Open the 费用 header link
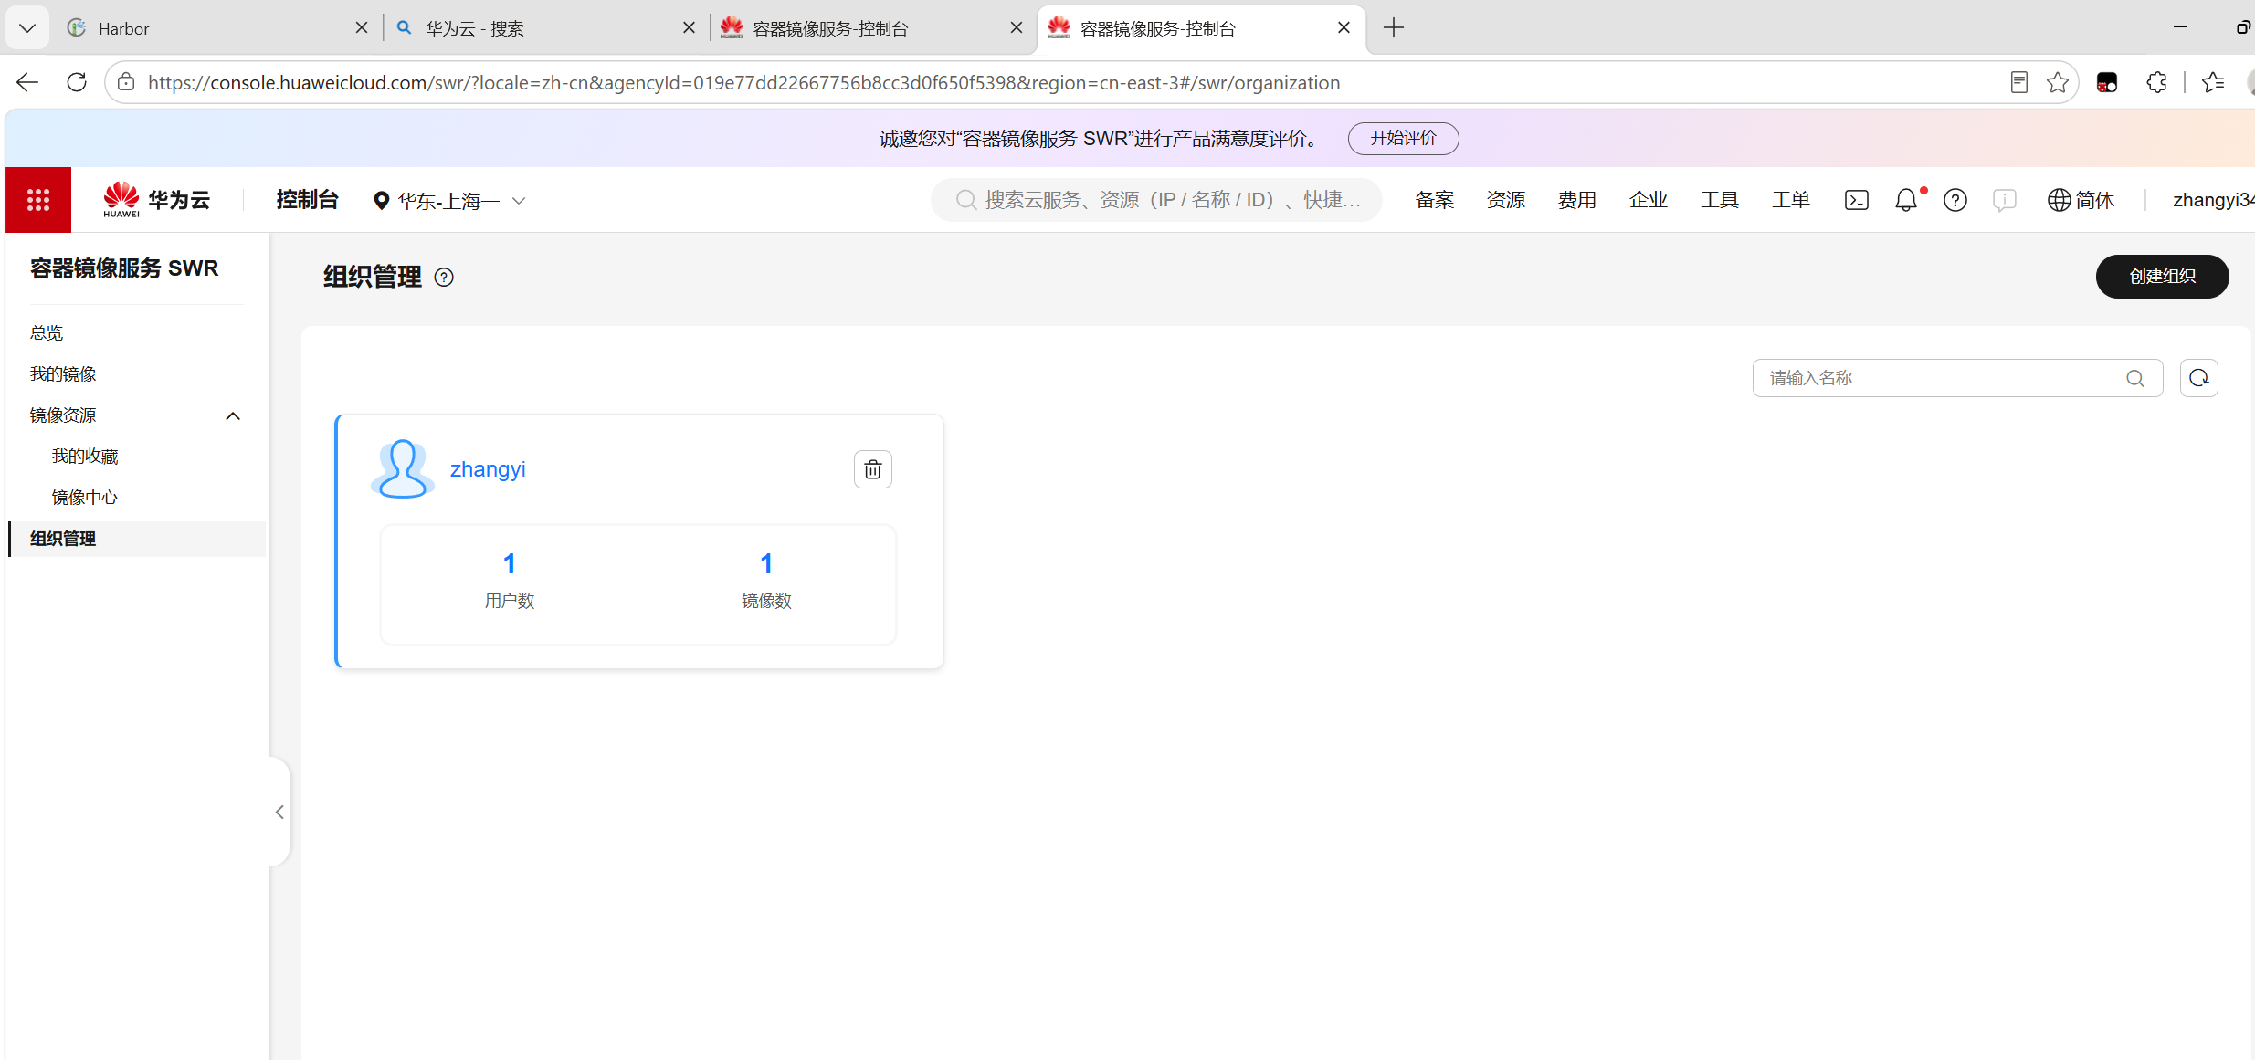The image size is (2255, 1060). [x=1577, y=200]
